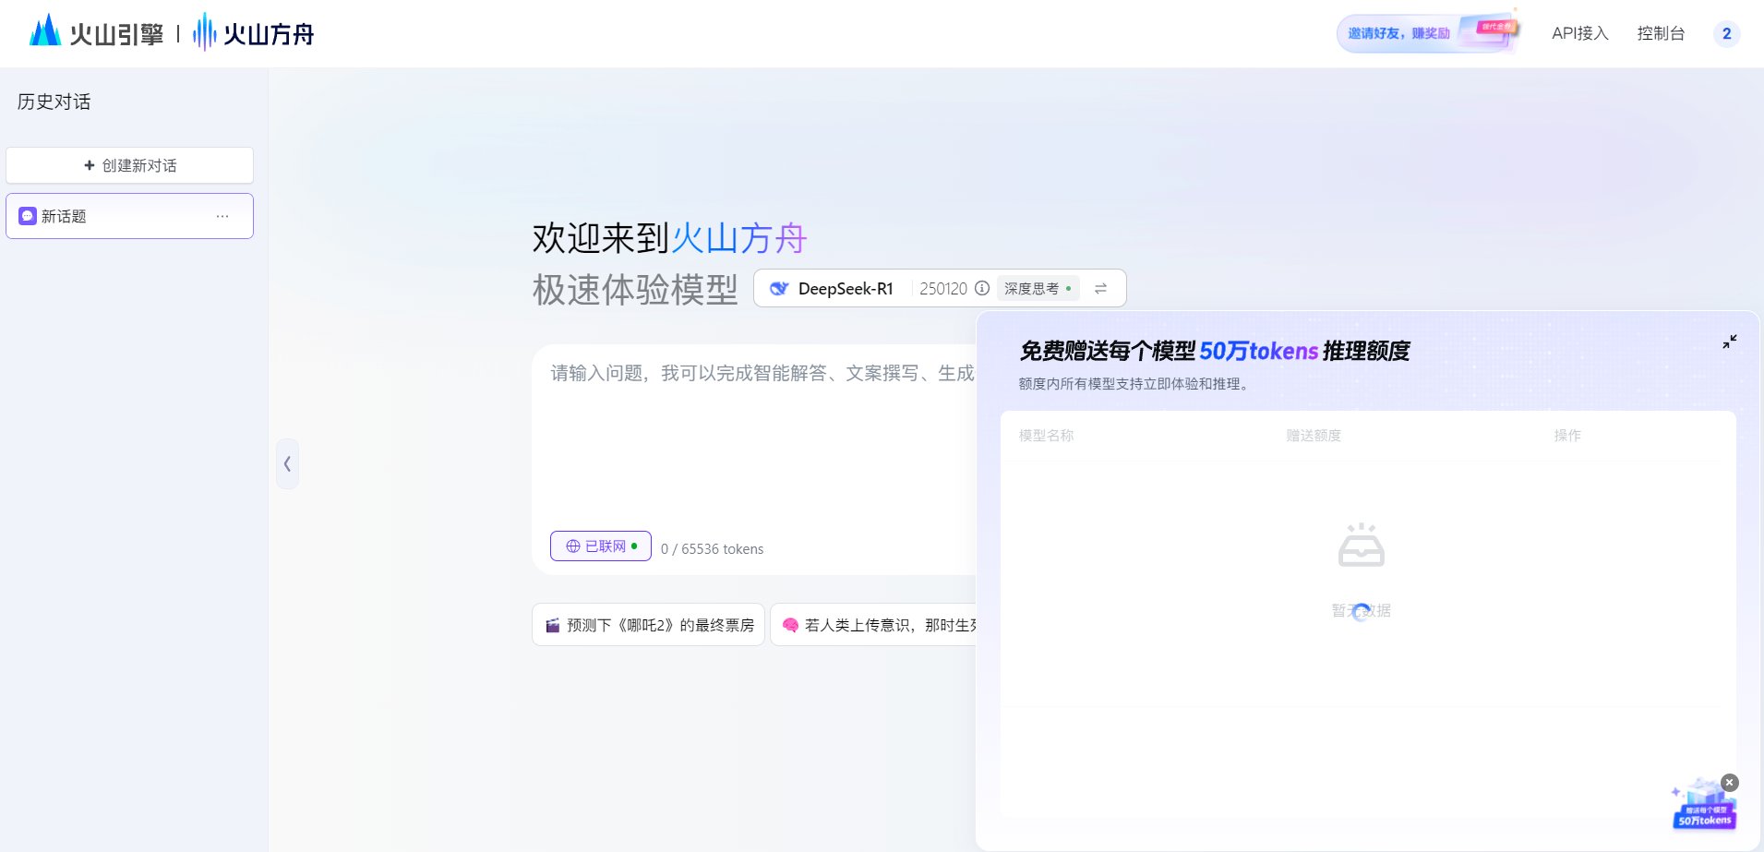The height and width of the screenshot is (852, 1764).
Task: Open the 50万tokens gift box widget
Action: 1703,806
